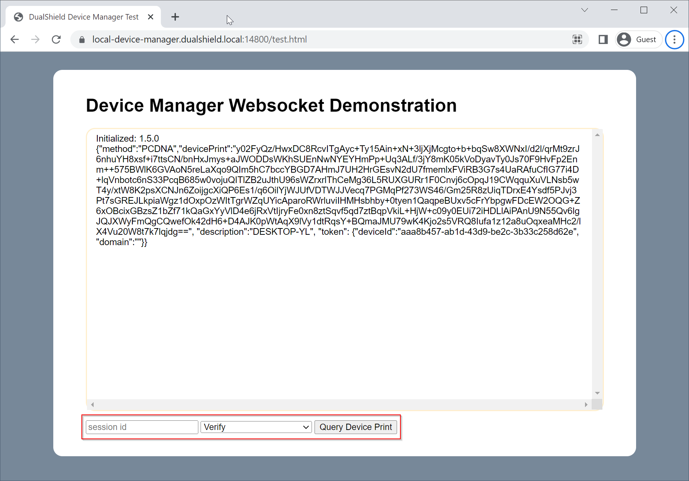This screenshot has height=481, width=689.
Task: Click the browser forward arrow
Action: (x=36, y=40)
